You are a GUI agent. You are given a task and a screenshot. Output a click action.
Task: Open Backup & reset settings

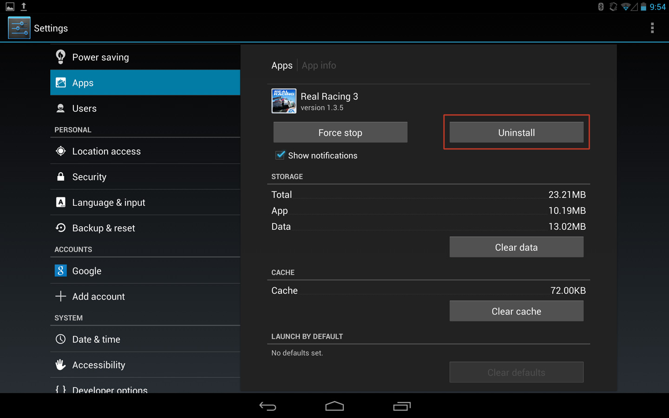point(145,228)
